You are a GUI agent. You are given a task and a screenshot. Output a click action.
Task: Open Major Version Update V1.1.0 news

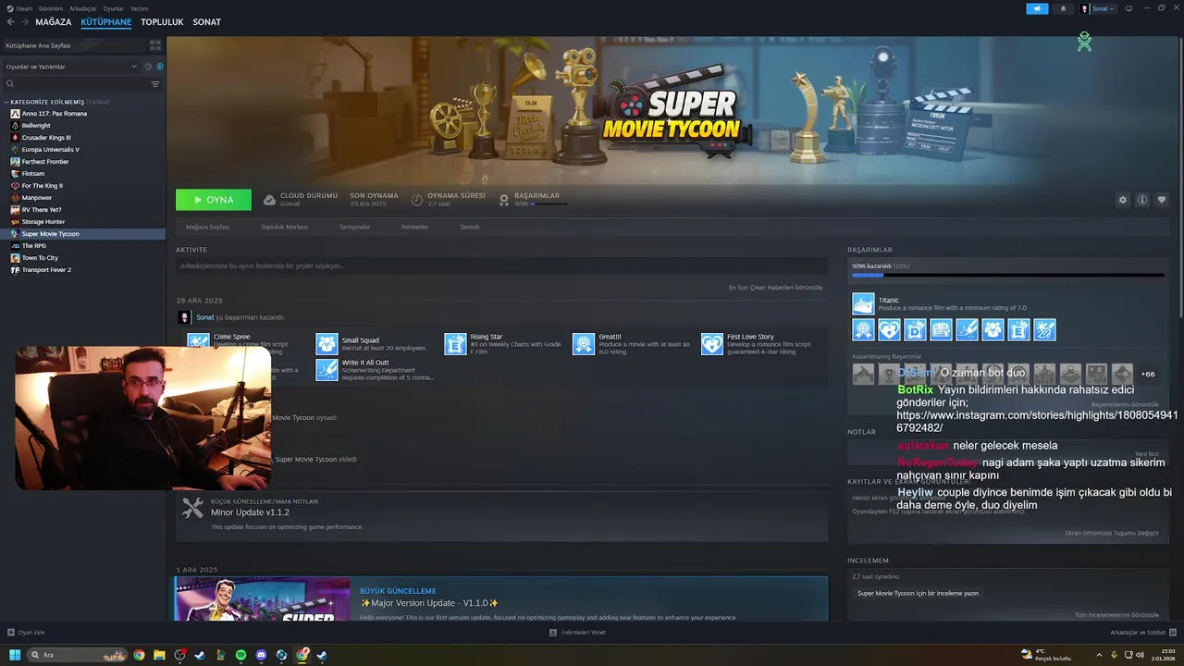501,599
